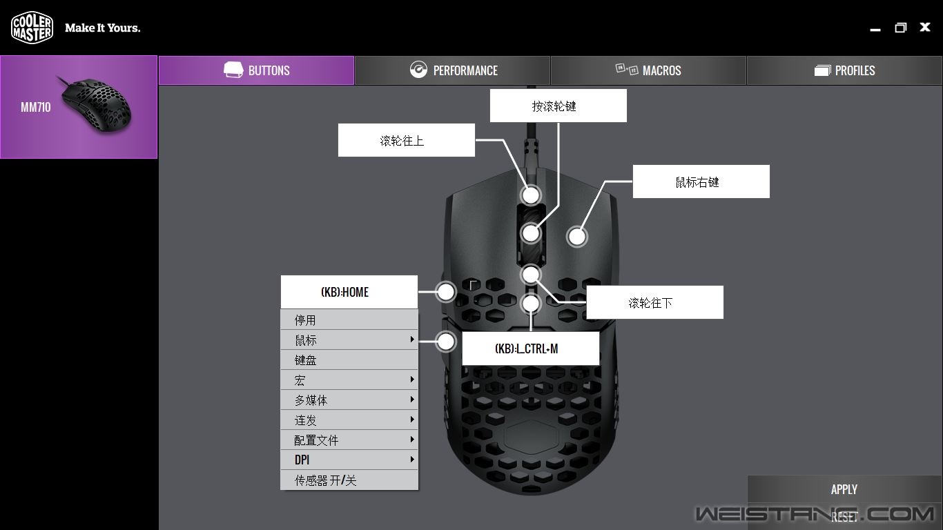
Task: Click the DPI button marker below the wheel
Action: (531, 303)
